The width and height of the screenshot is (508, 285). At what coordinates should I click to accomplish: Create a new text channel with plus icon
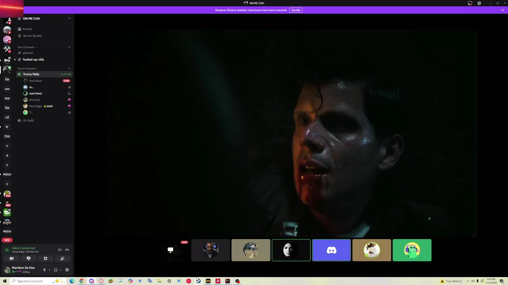(69, 47)
